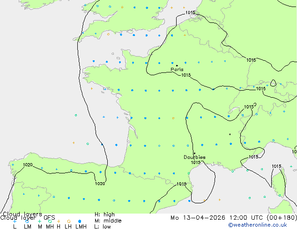
Task: Click the green plus M legend symbol
Action: (x=39, y=221)
